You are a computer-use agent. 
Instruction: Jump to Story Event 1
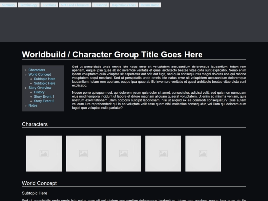44,97
